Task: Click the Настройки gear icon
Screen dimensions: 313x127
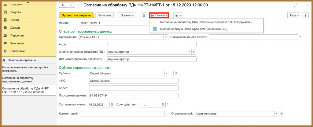Action: [x=6, y=51]
